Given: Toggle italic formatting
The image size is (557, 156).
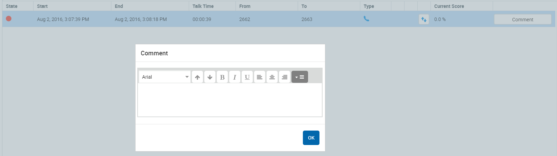Looking at the screenshot, I should click(235, 77).
